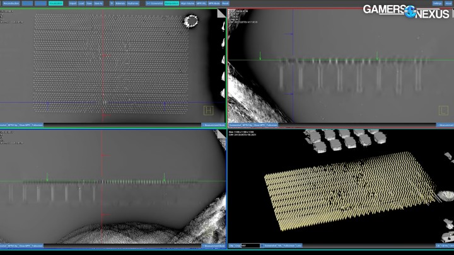Expand the combo box arrow in 3D view toolbar
Viewport: 454px width, 255px height.
click(x=261, y=245)
